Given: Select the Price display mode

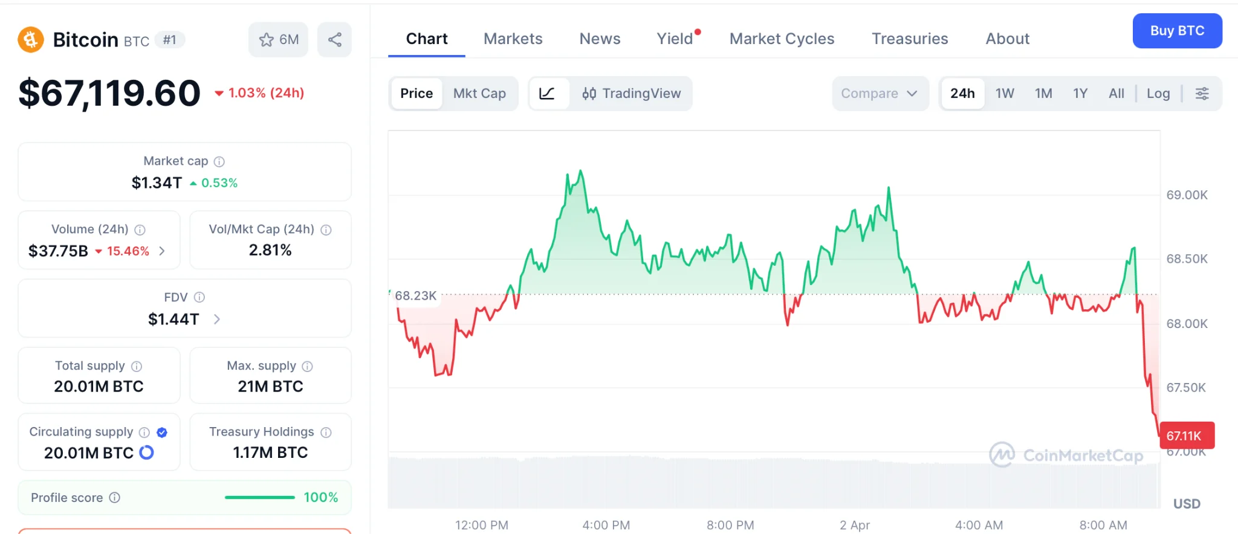Looking at the screenshot, I should coord(416,94).
